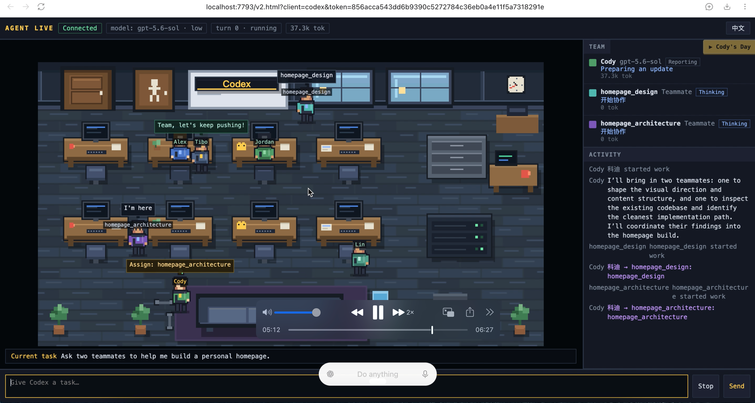Image resolution: width=755 pixels, height=403 pixels.
Task: Click homepage_architecture Thinking tag
Action: pyautogui.click(x=734, y=124)
